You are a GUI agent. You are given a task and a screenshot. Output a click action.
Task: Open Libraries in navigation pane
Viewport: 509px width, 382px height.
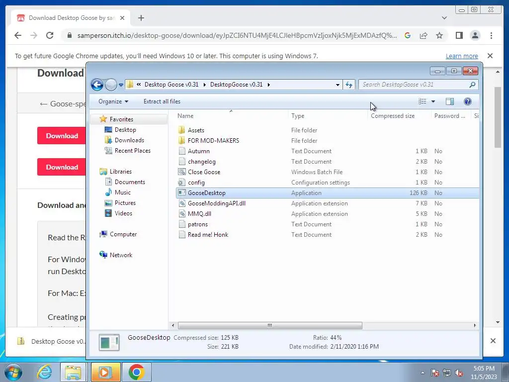pyautogui.click(x=120, y=172)
